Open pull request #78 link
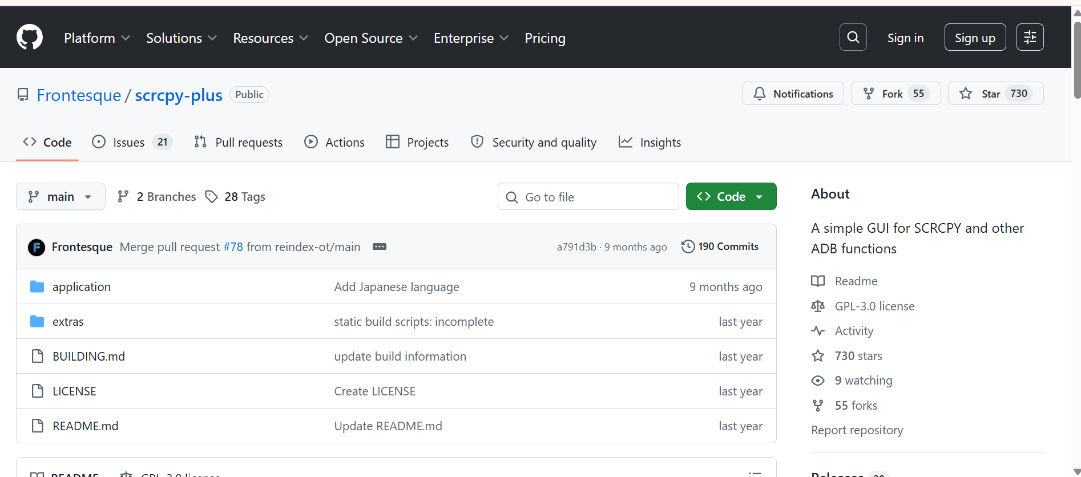This screenshot has height=477, width=1081. [x=233, y=247]
